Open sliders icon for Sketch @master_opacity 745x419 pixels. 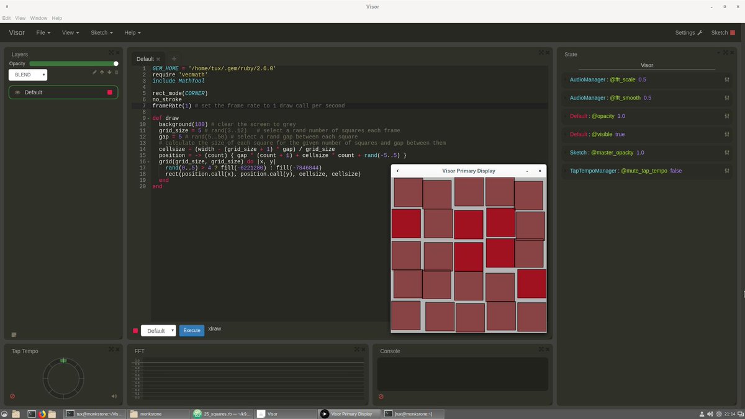tap(726, 153)
